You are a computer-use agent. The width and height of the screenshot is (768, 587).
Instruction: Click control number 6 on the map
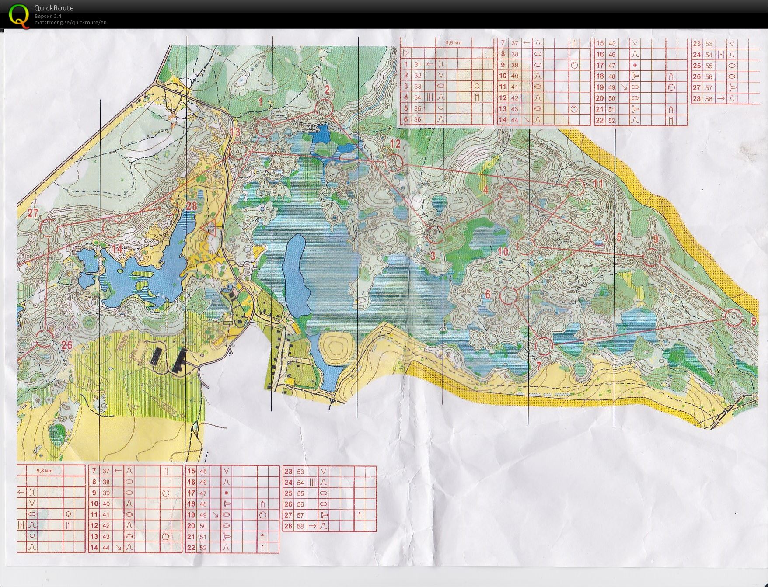click(488, 294)
